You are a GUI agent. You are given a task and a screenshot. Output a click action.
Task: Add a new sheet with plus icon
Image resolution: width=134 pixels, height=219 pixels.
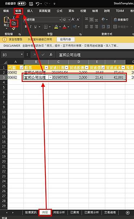pyautogui.click(x=127, y=212)
